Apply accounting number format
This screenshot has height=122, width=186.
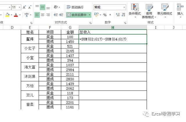(x=96, y=15)
